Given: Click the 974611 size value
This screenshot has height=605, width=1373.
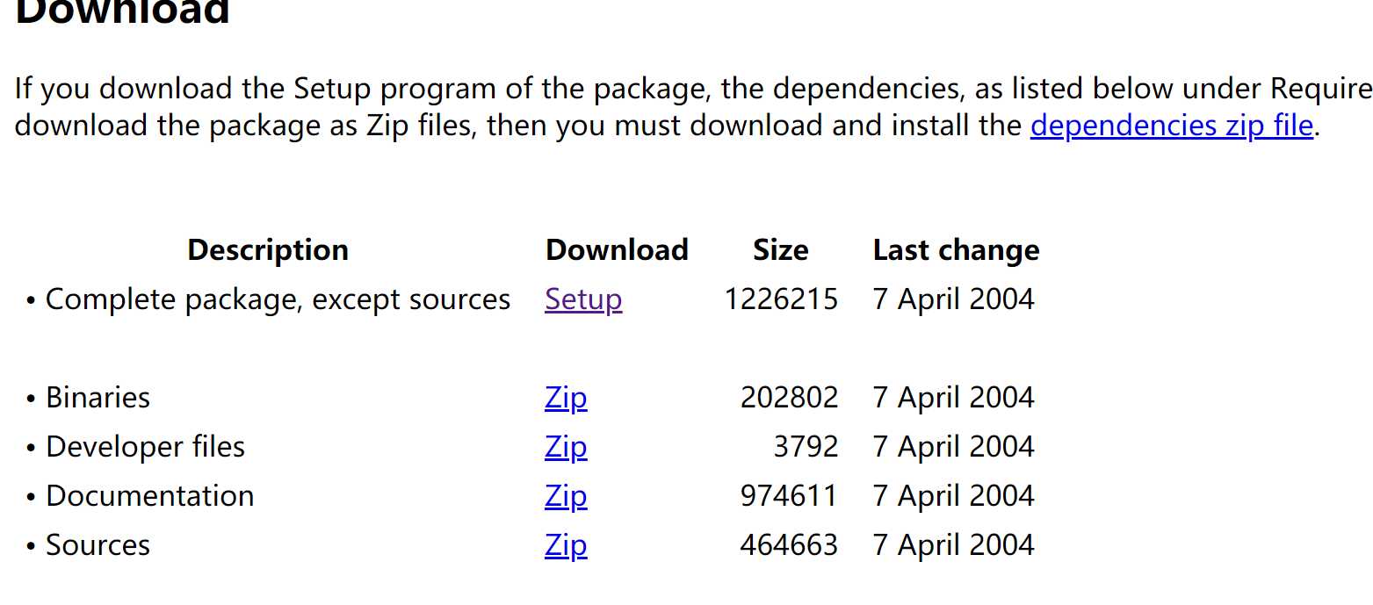Looking at the screenshot, I should click(x=789, y=496).
